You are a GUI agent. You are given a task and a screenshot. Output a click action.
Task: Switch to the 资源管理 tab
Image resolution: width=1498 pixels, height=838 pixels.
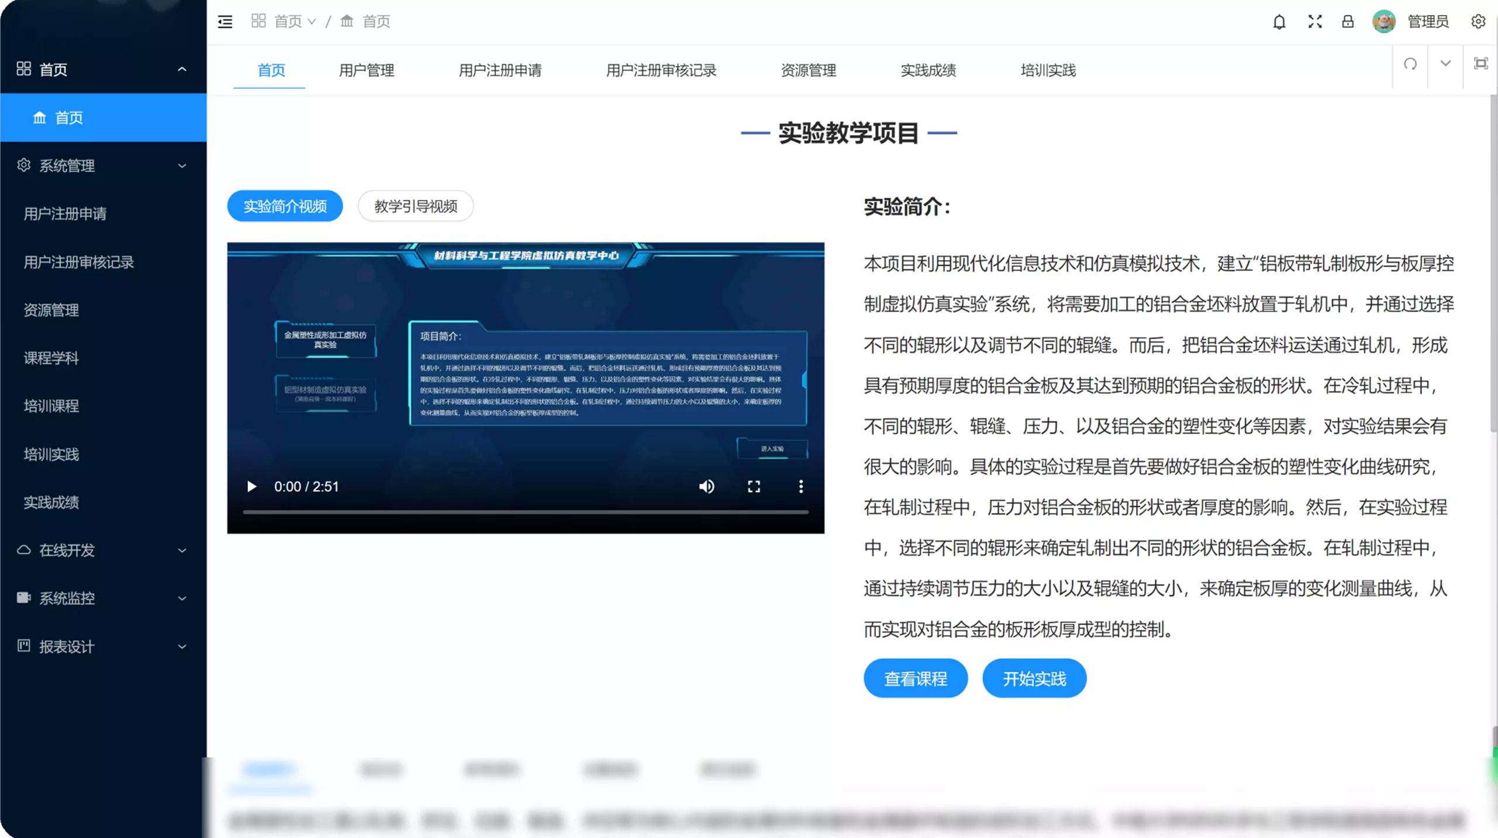pos(808,70)
